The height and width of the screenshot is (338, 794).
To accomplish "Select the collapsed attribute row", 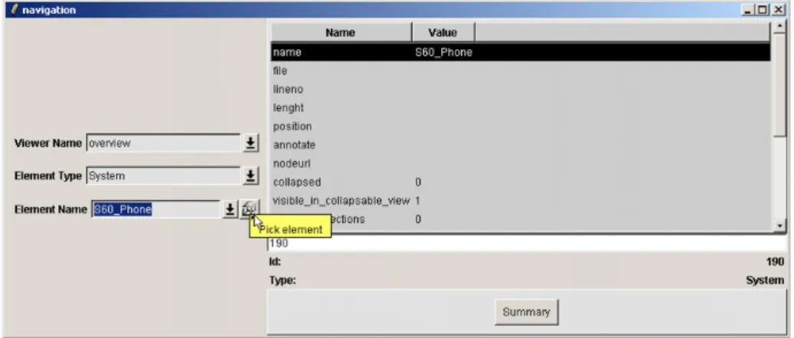I will point(521,182).
